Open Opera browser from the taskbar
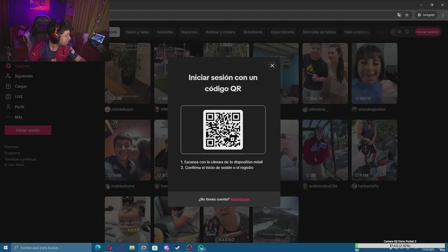448x252 pixels. [x=109, y=248]
